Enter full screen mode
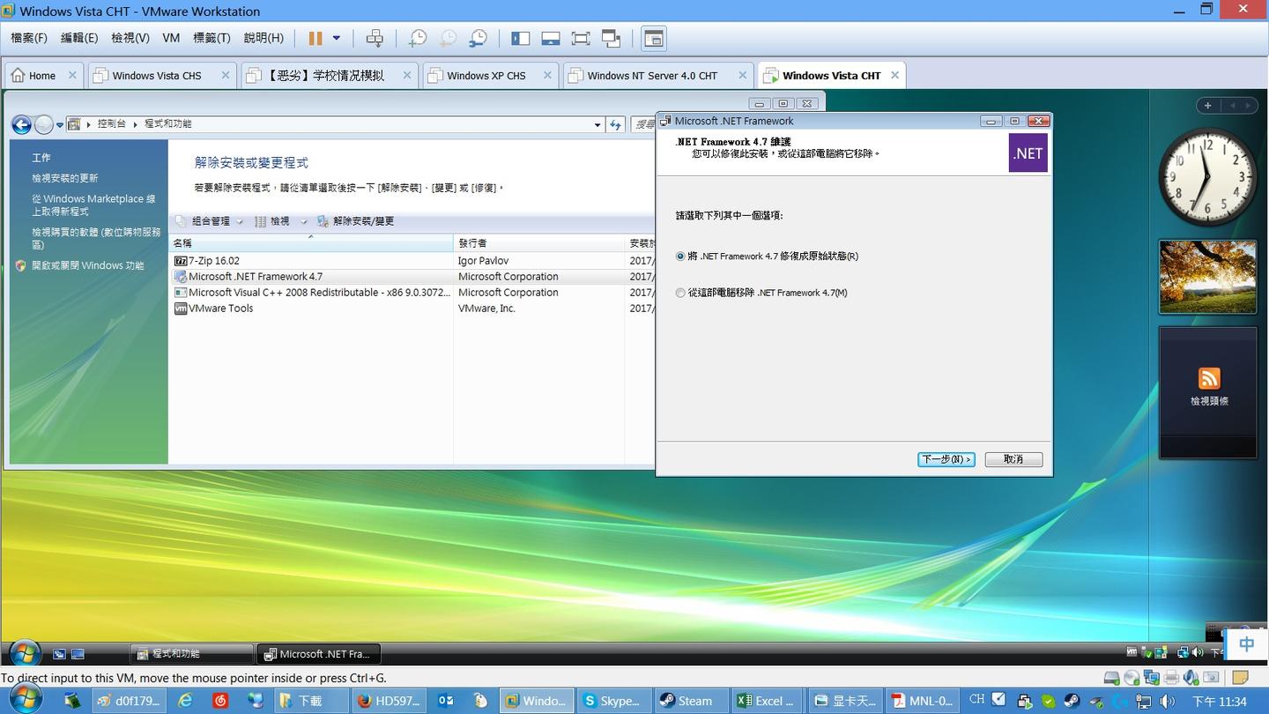This screenshot has width=1269, height=714. [x=579, y=38]
